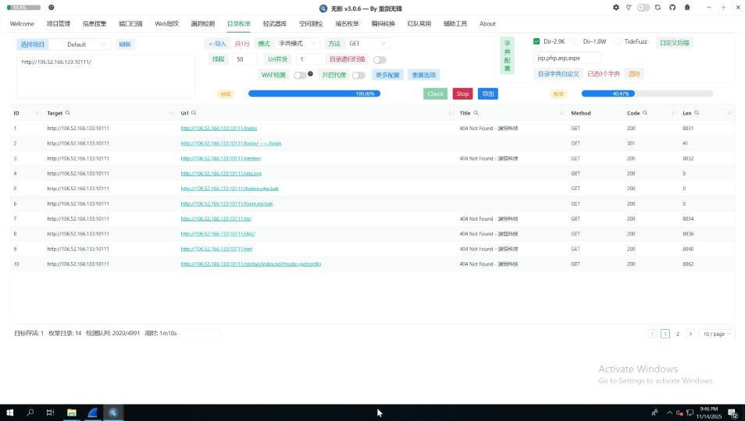
Task: Click the target URL textarea
Action: [x=105, y=76]
